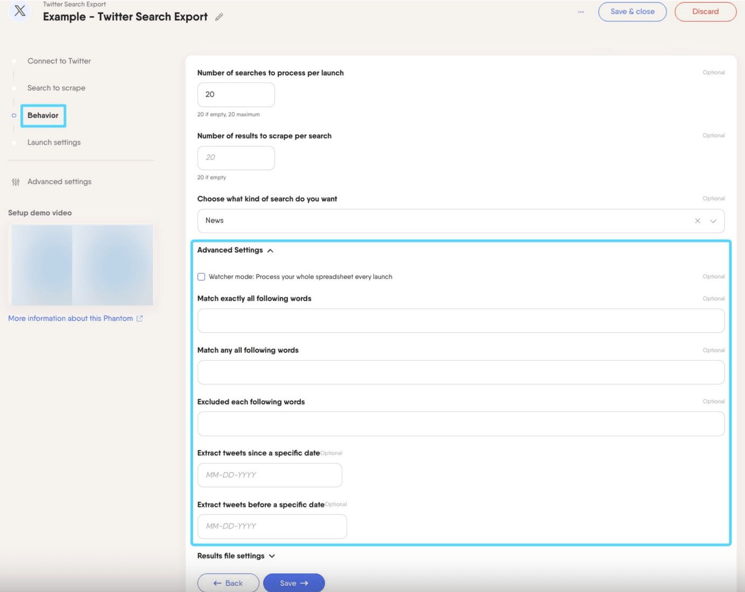Click the Advanced settings sliders icon in sidebar
The height and width of the screenshot is (592, 745).
(16, 182)
